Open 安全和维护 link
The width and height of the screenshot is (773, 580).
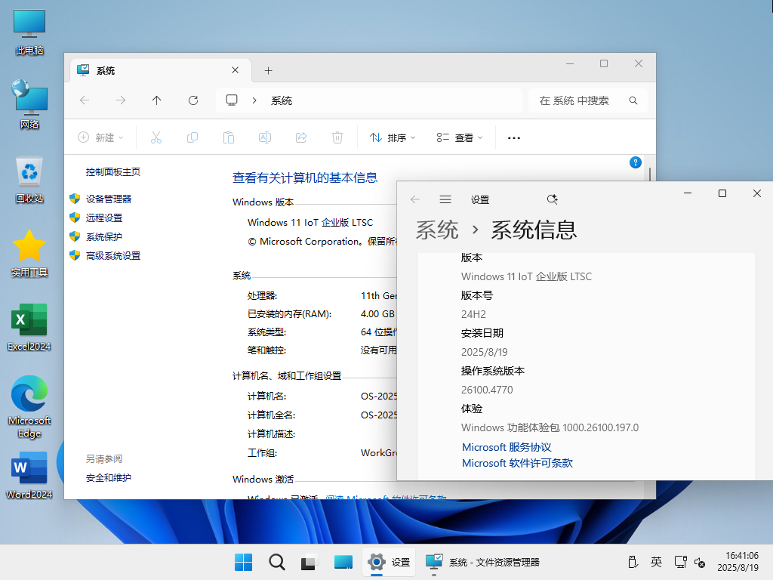tap(109, 477)
